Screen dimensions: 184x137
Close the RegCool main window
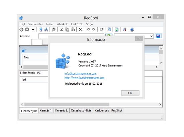(x=158, y=17)
